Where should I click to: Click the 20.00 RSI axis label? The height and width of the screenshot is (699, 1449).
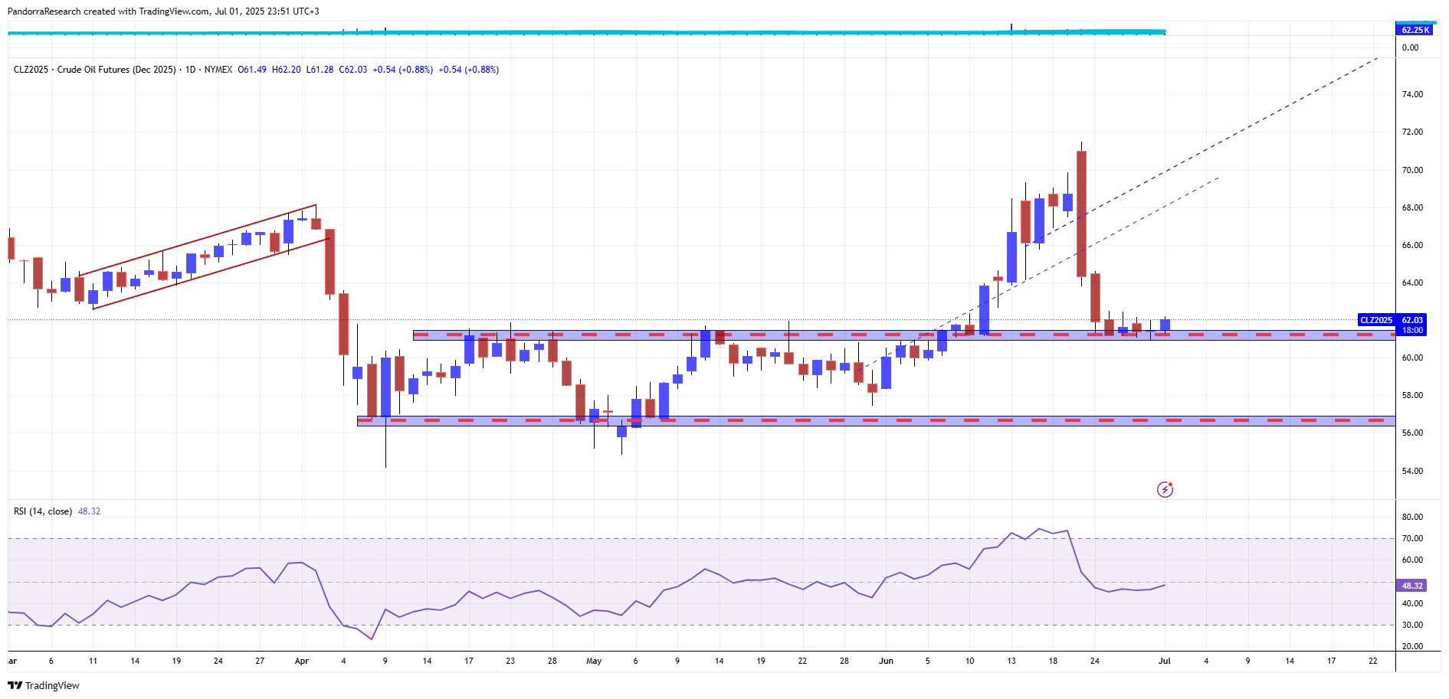click(1412, 646)
